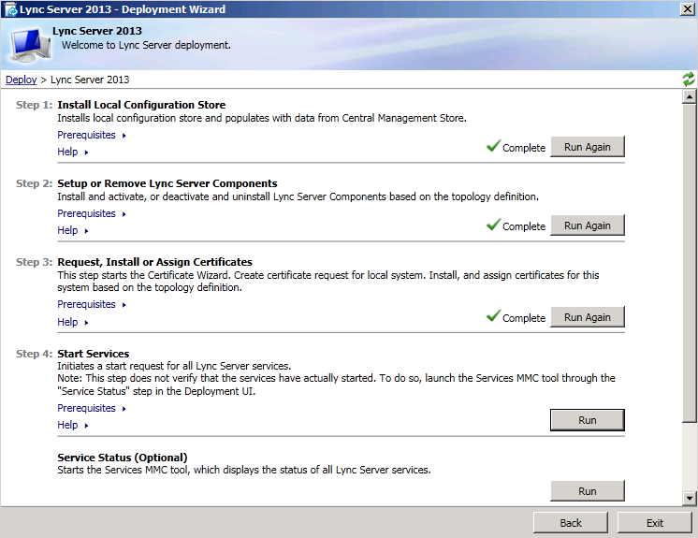The image size is (698, 538).
Task: Close the Deployment Wizard window
Action: (688, 9)
